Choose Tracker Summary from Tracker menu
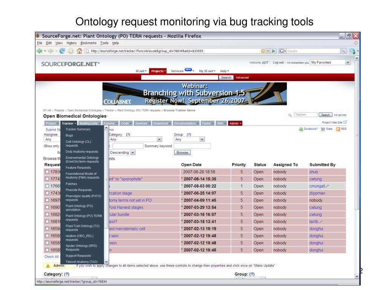Viewport: 386px width, 290px height. point(78,129)
